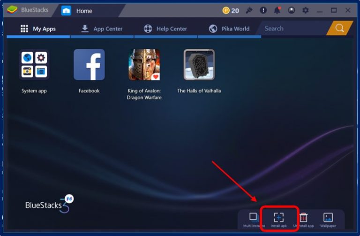Open the settings gear

(305, 10)
